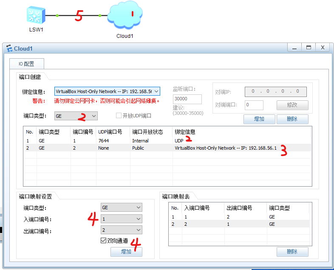Switch to the IO配置 tab
This screenshot has width=334, height=270.
coord(26,64)
